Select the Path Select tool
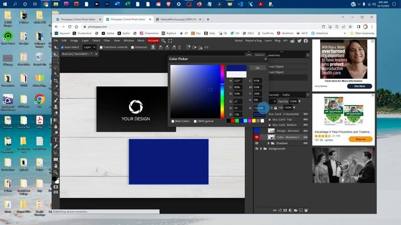 pos(56,152)
